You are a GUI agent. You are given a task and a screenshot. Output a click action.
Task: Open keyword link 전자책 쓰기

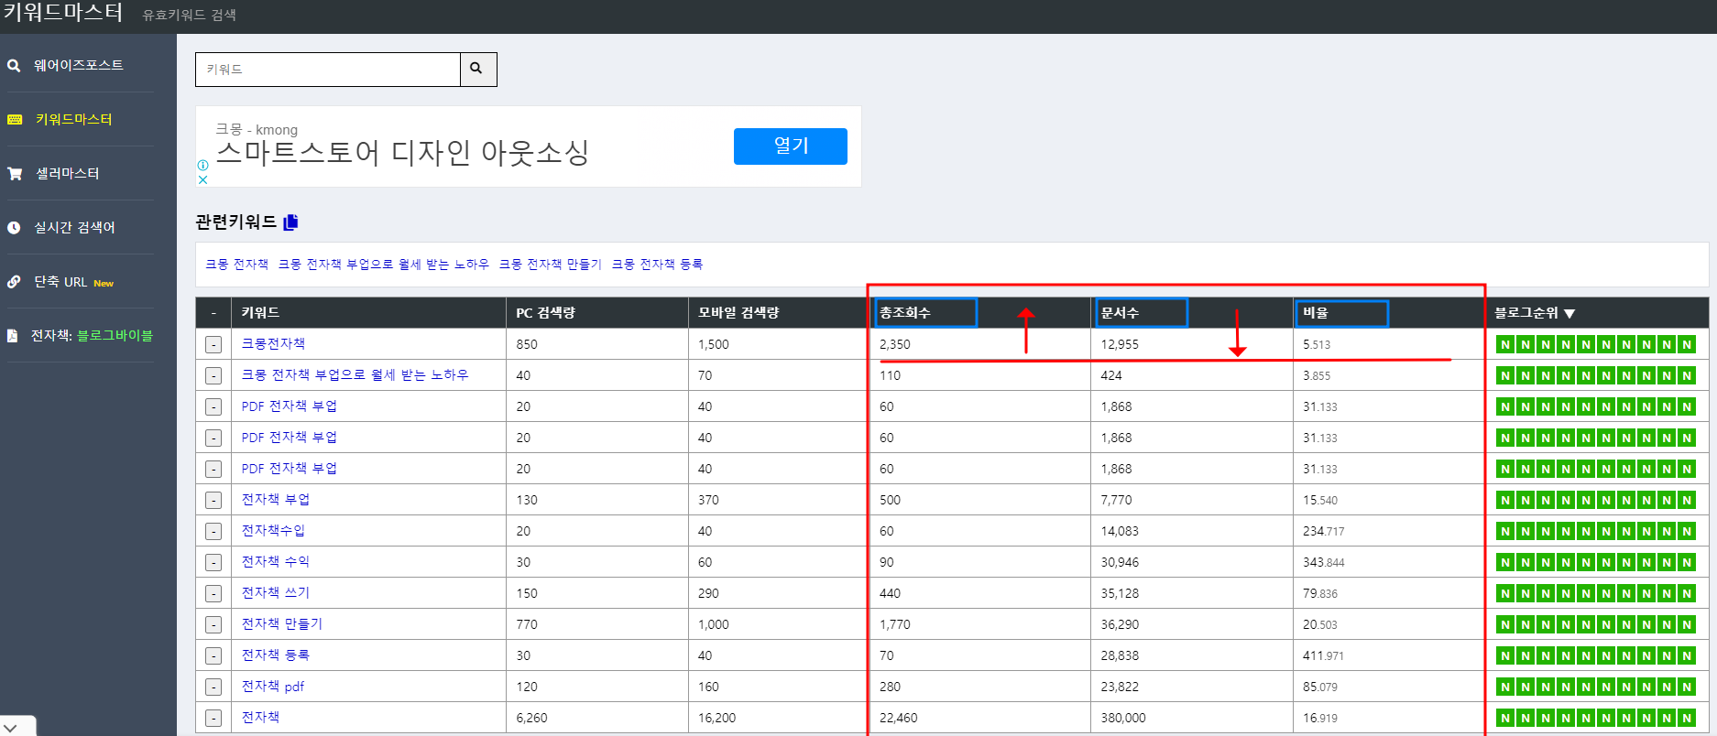click(276, 593)
